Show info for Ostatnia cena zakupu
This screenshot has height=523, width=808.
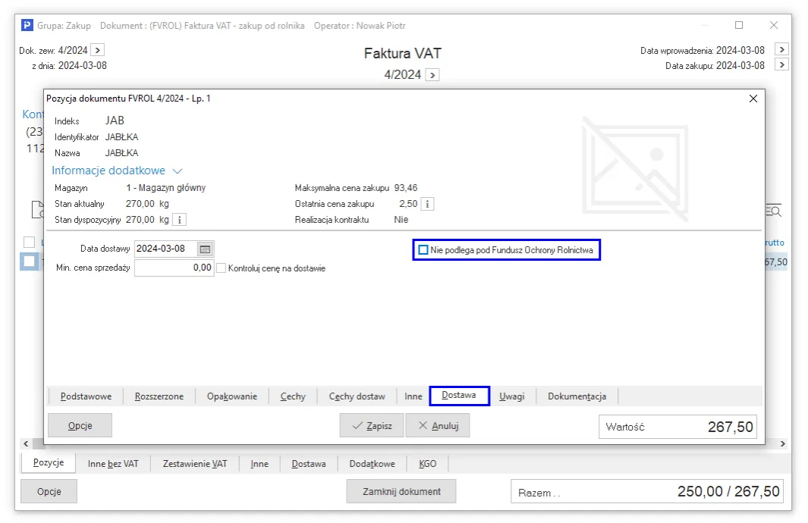[427, 205]
